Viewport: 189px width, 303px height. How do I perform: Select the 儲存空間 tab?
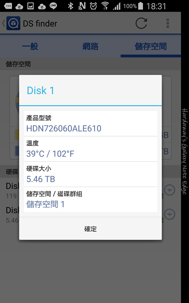click(x=151, y=47)
